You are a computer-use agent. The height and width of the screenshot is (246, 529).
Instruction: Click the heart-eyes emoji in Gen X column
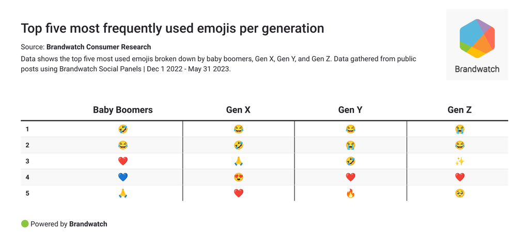tap(238, 177)
